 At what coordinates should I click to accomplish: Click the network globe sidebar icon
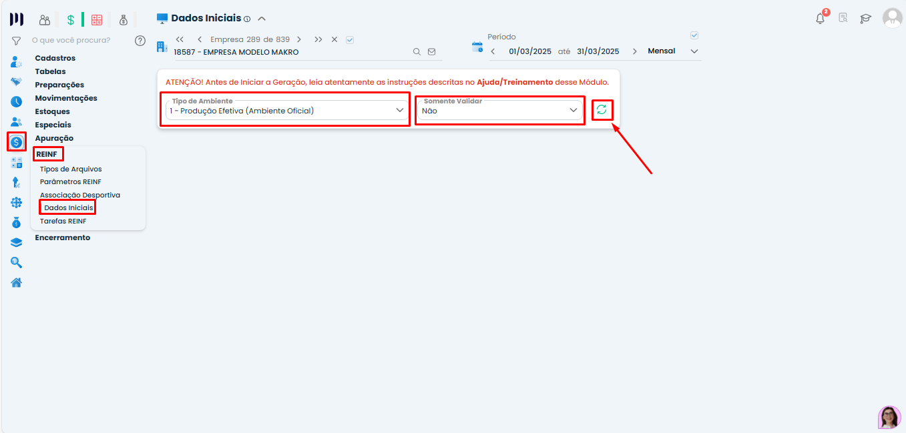click(17, 202)
